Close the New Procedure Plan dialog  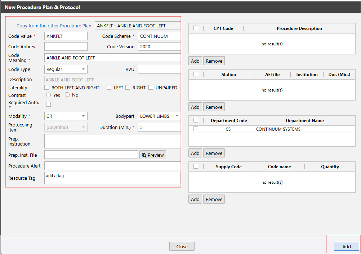click(x=182, y=246)
